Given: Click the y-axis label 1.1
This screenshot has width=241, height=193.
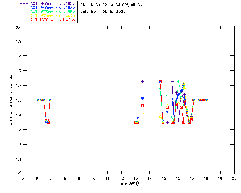Looking at the screenshot, I should tap(18, 159).
